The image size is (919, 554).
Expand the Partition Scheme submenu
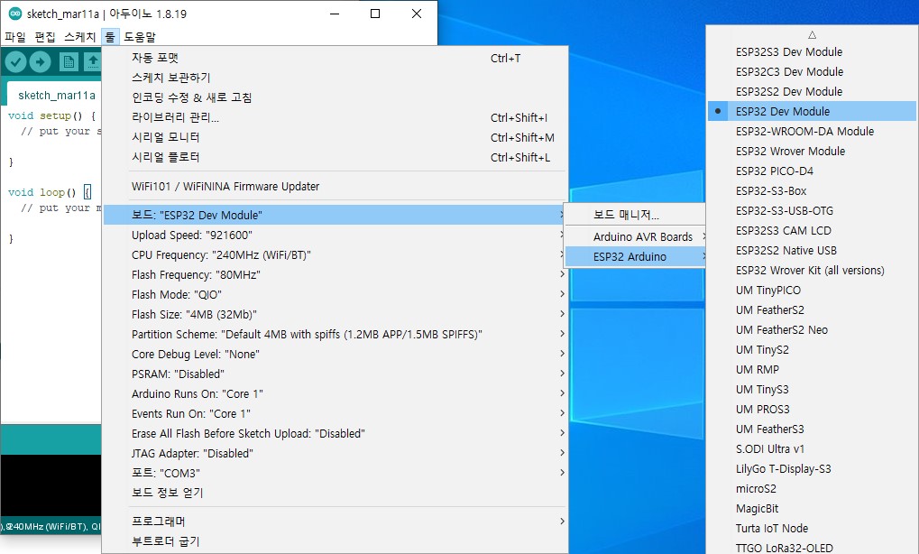tap(335, 334)
